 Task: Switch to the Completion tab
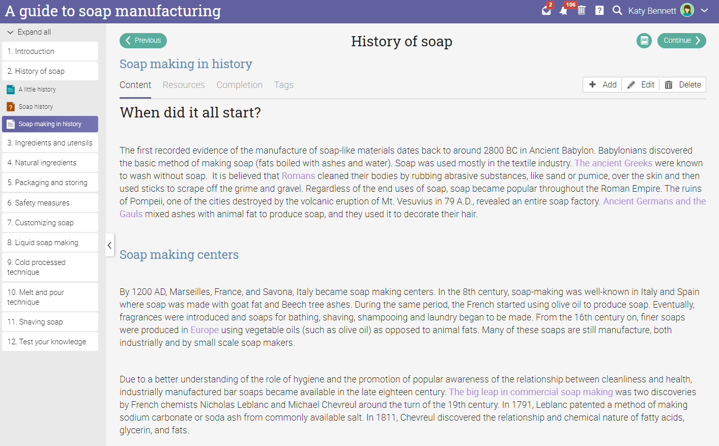coord(239,85)
